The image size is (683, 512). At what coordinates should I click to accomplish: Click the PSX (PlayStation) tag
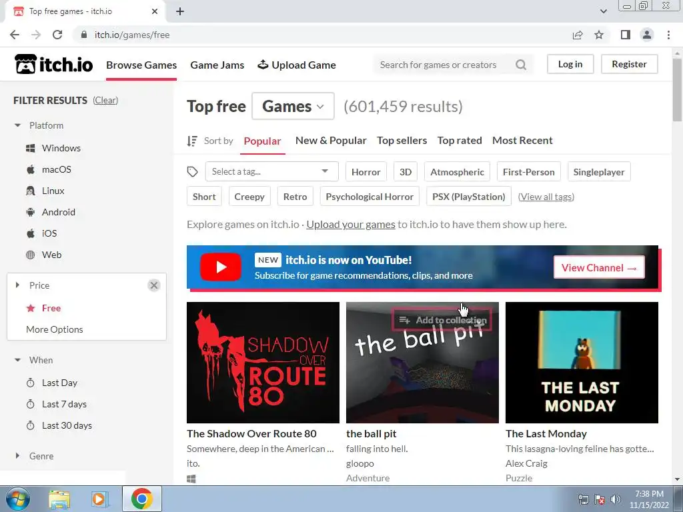[469, 197]
